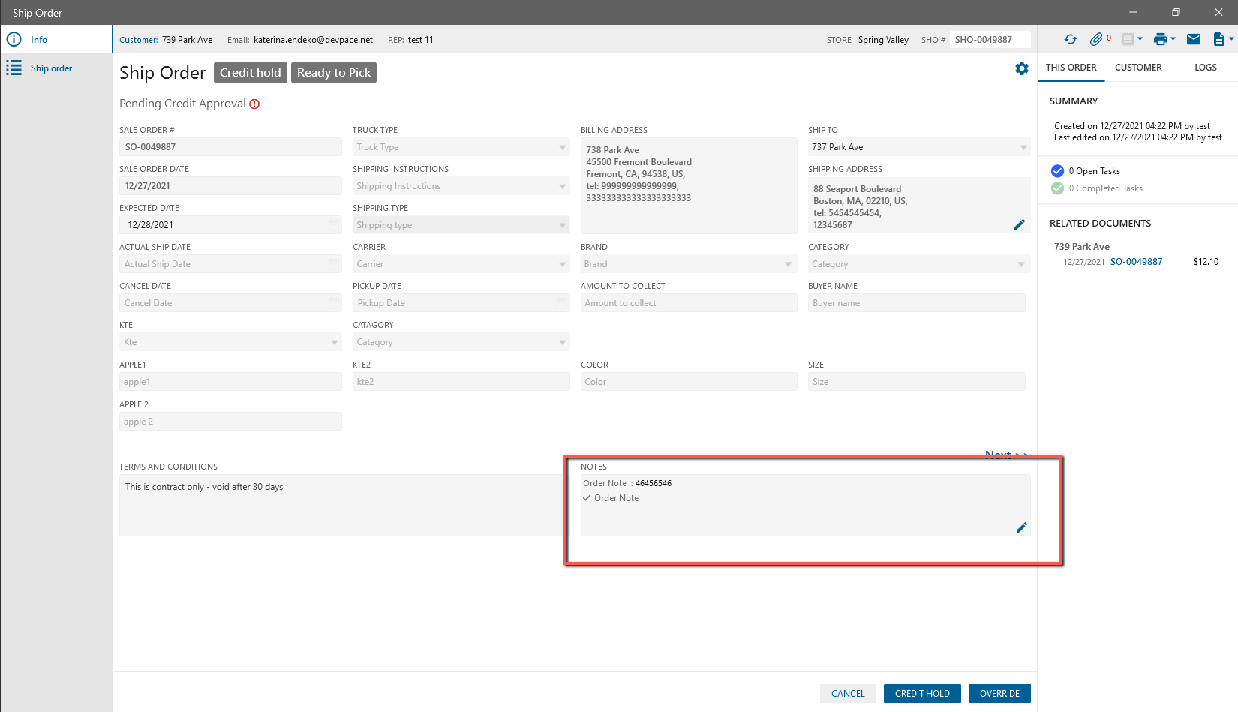Click the Terms and Conditions text box

click(341, 505)
